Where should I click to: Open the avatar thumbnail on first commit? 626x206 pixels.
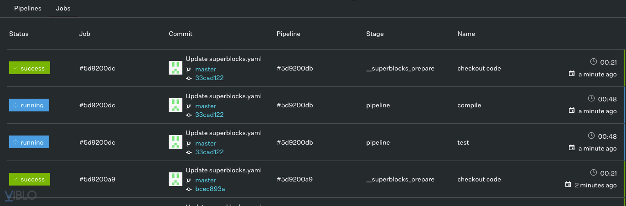tap(176, 68)
